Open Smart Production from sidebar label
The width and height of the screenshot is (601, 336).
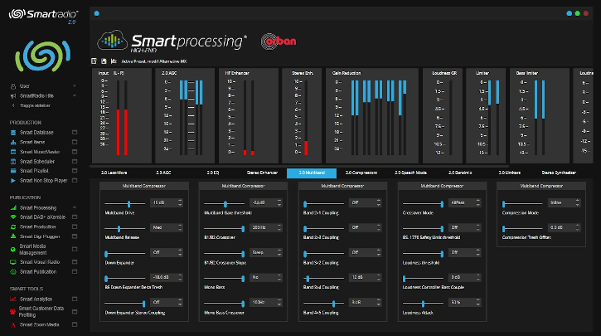[x=38, y=226]
